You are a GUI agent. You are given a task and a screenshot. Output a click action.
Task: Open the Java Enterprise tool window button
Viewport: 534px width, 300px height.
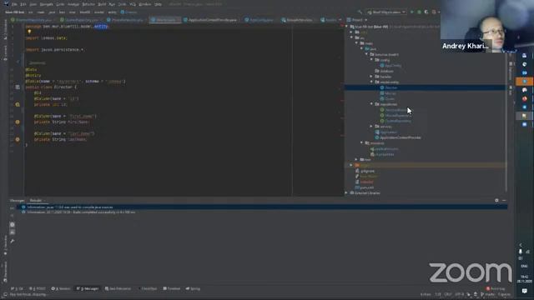coord(118,288)
